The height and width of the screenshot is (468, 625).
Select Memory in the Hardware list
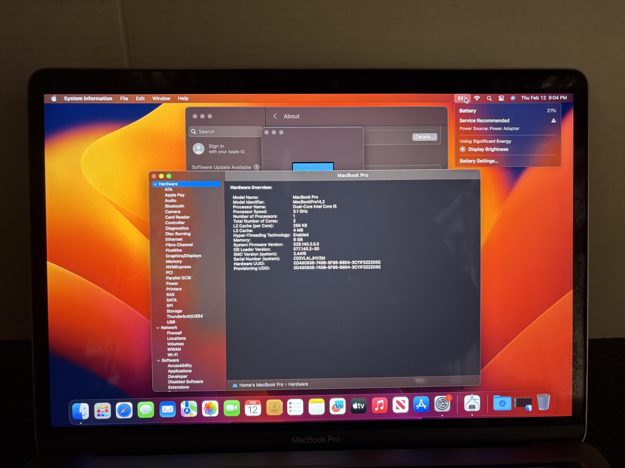tap(174, 262)
